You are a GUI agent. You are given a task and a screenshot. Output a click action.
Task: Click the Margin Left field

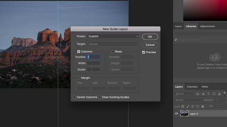(99, 88)
